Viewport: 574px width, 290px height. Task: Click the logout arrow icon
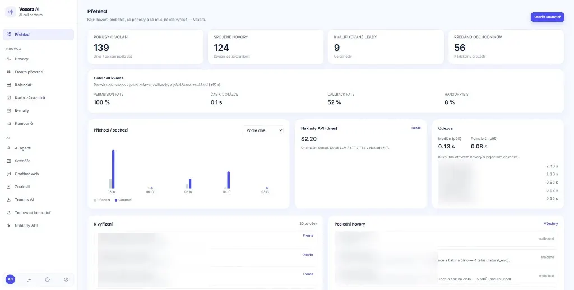coord(29,279)
